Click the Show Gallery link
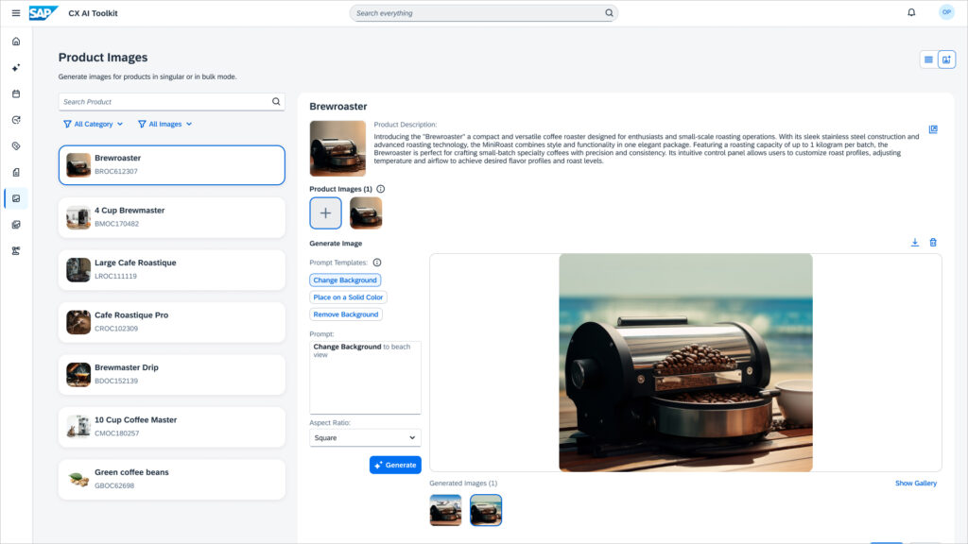This screenshot has width=968, height=544. click(915, 484)
